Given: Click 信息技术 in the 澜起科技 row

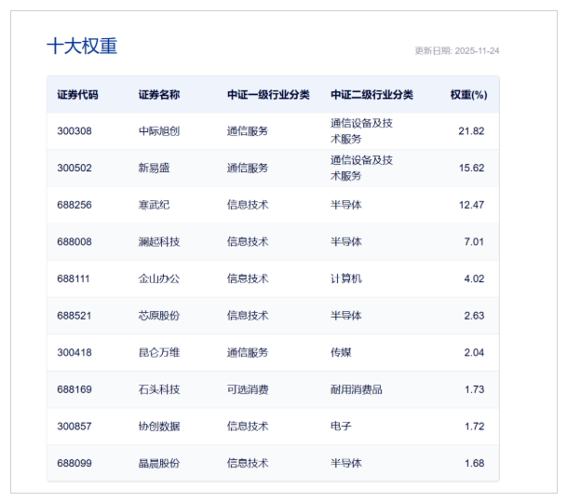Looking at the screenshot, I should pyautogui.click(x=248, y=241).
